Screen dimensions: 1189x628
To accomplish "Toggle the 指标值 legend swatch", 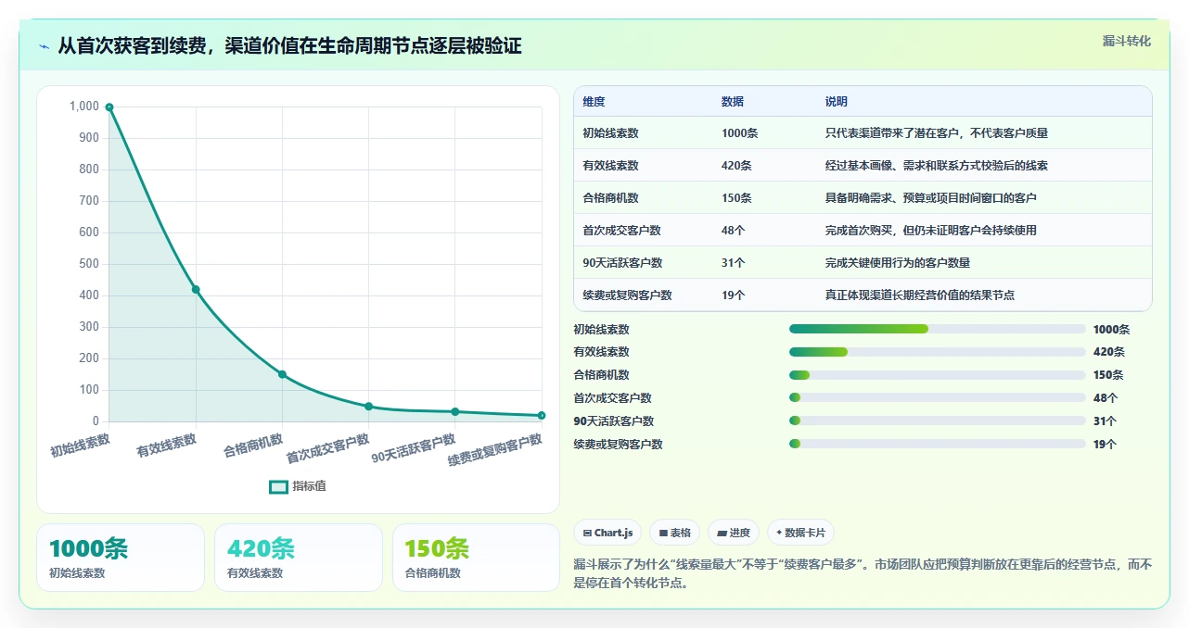I will pos(278,486).
